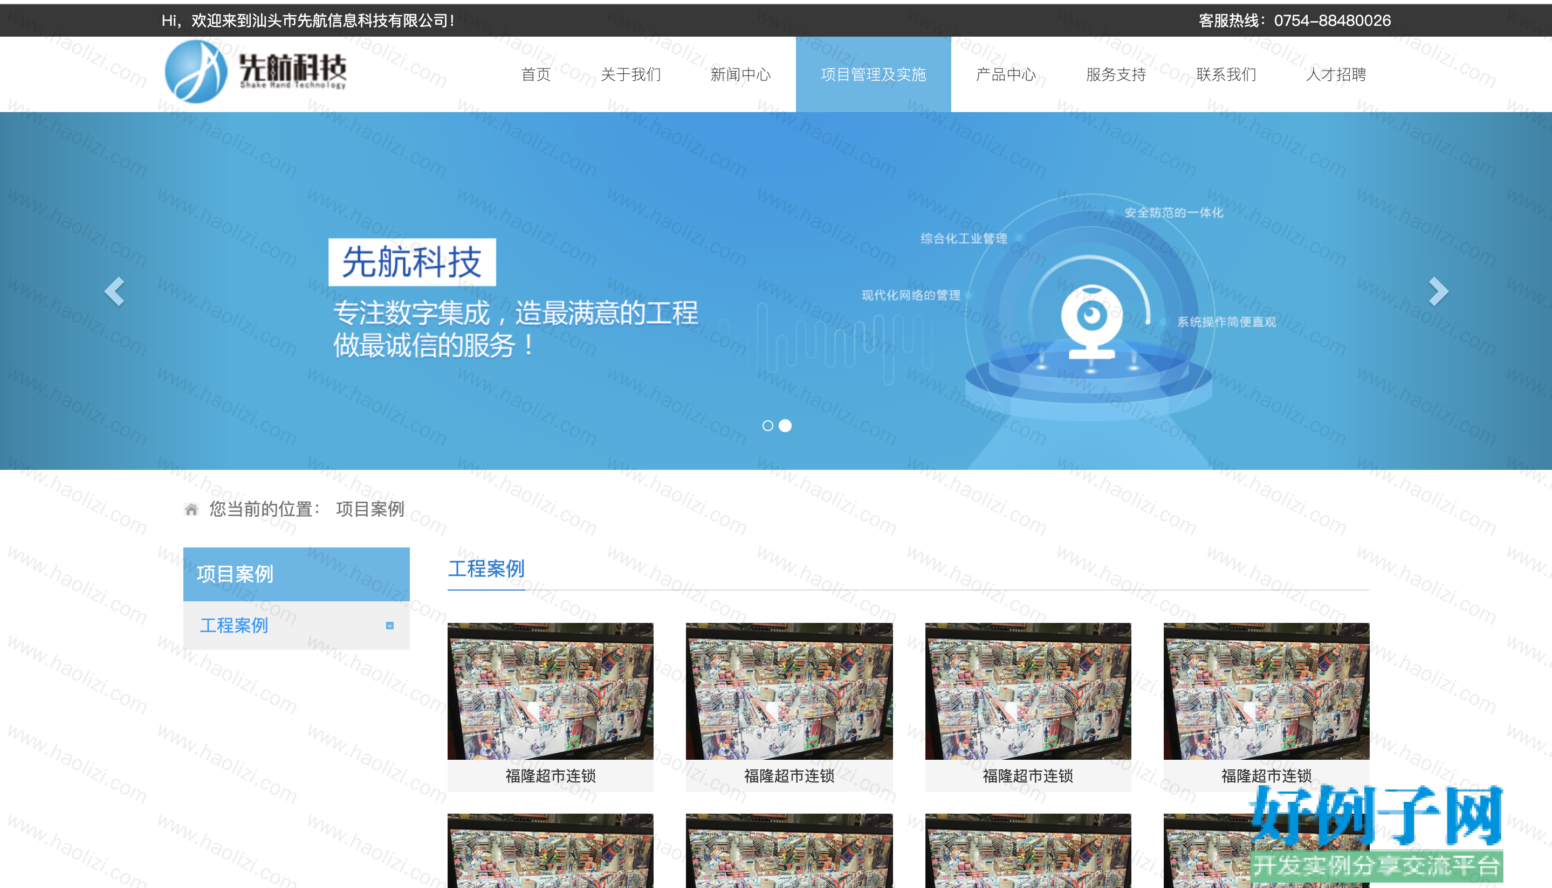This screenshot has width=1552, height=888.
Task: Click banner slogan 专注数字集成，造最满意的工程
Action: 515,313
